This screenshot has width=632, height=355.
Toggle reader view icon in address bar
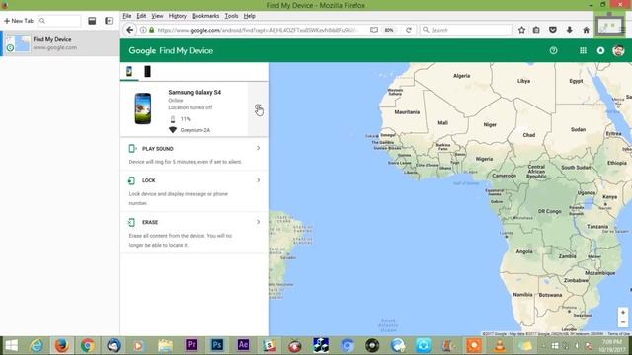point(374,30)
